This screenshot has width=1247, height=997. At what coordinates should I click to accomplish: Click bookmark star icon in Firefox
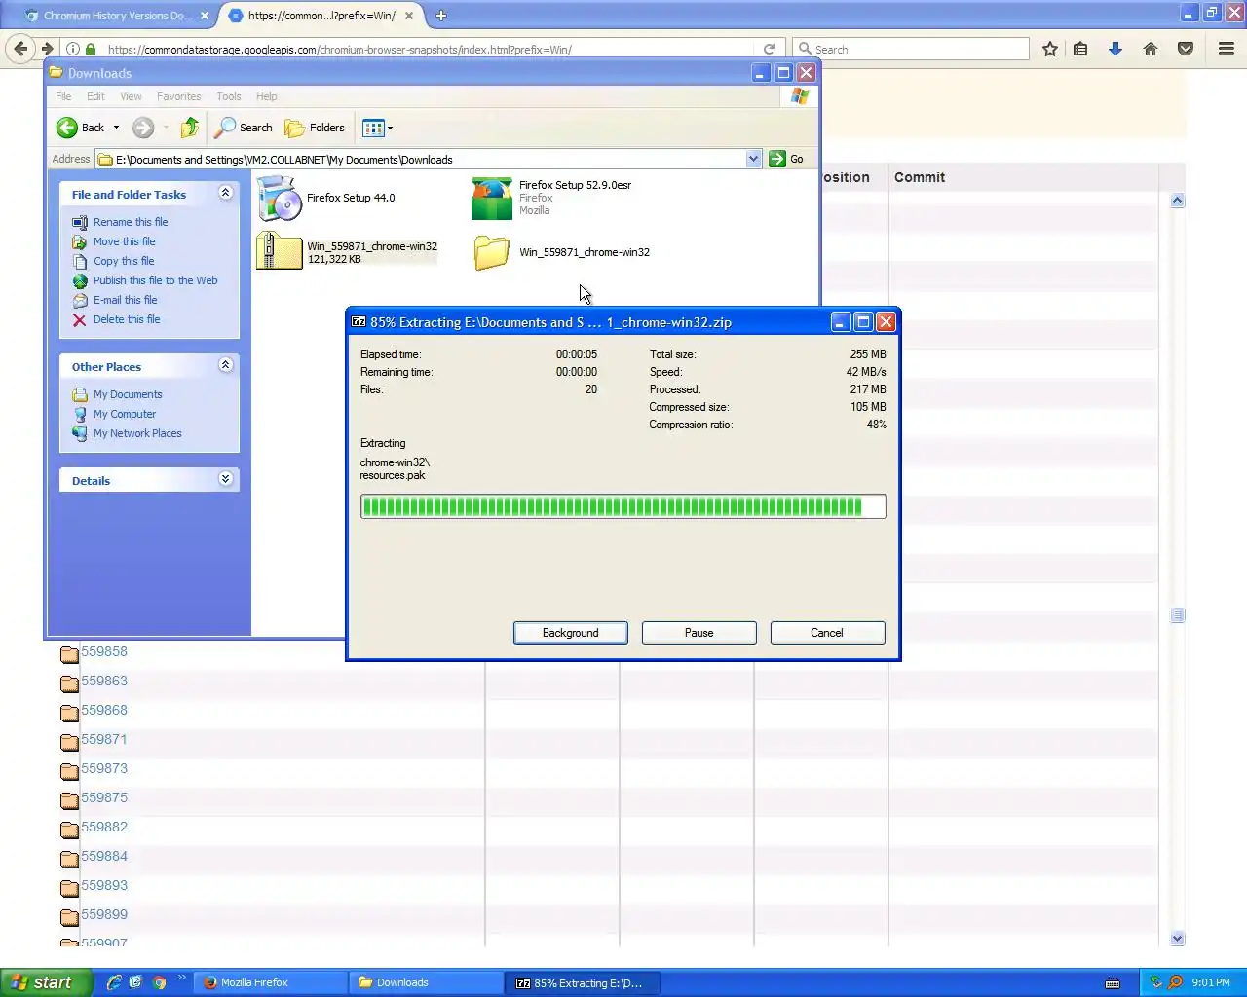pyautogui.click(x=1050, y=49)
